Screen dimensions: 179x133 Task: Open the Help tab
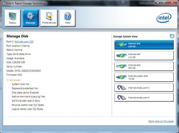[x=68, y=18]
